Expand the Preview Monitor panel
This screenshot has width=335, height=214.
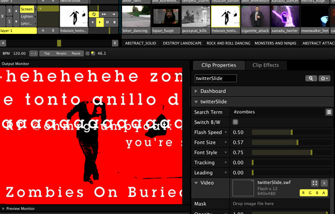[3, 209]
